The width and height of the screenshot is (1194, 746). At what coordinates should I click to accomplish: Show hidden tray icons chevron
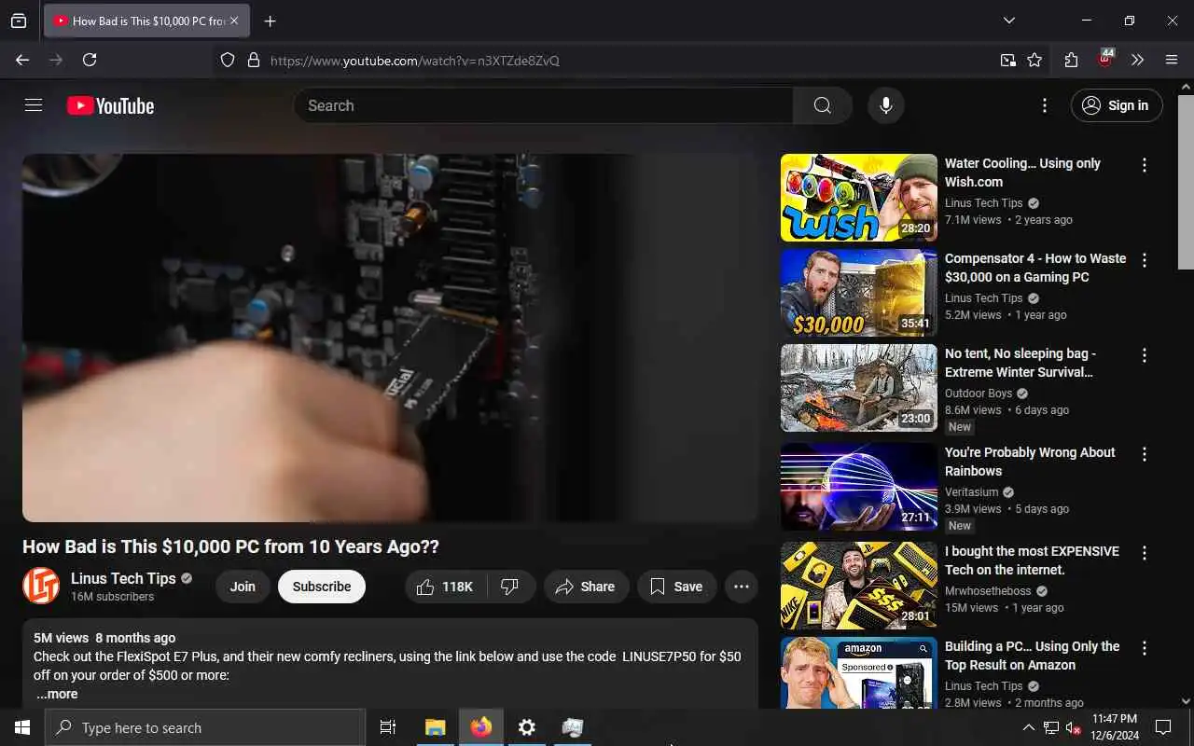(x=1028, y=727)
